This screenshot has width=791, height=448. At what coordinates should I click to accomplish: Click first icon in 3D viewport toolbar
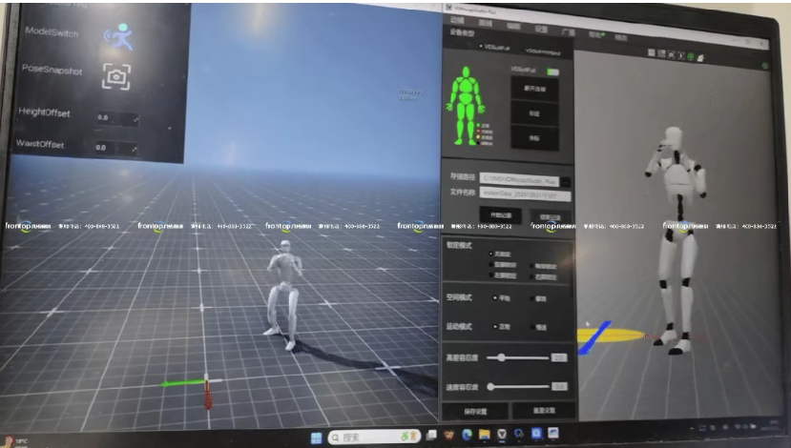click(x=651, y=54)
